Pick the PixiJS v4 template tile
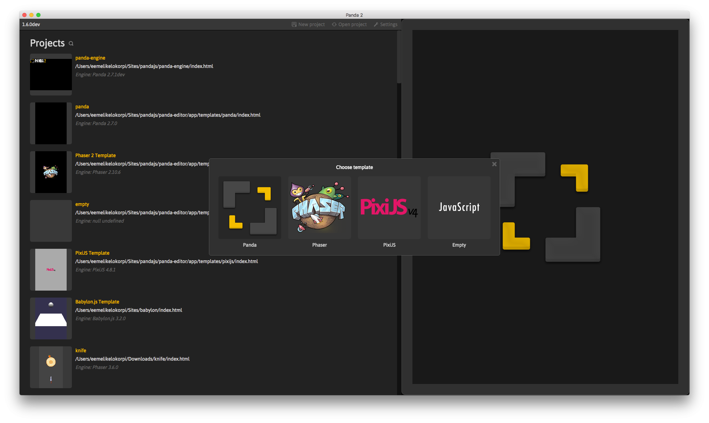The image size is (709, 423). (x=389, y=208)
